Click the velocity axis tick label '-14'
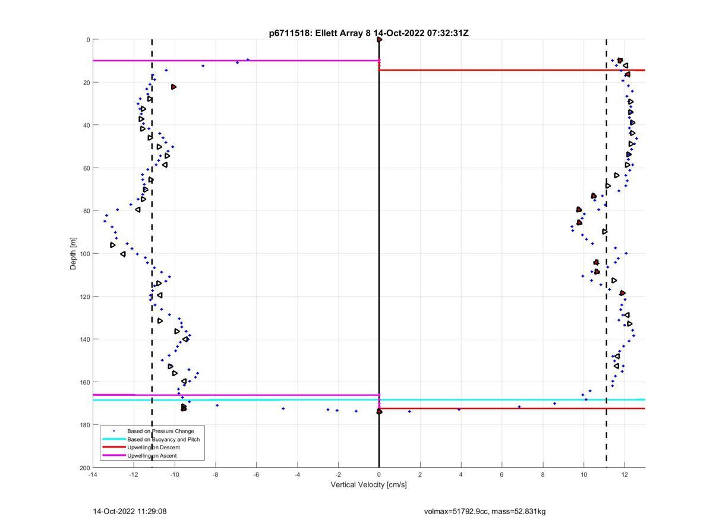The height and width of the screenshot is (526, 713). (93, 475)
